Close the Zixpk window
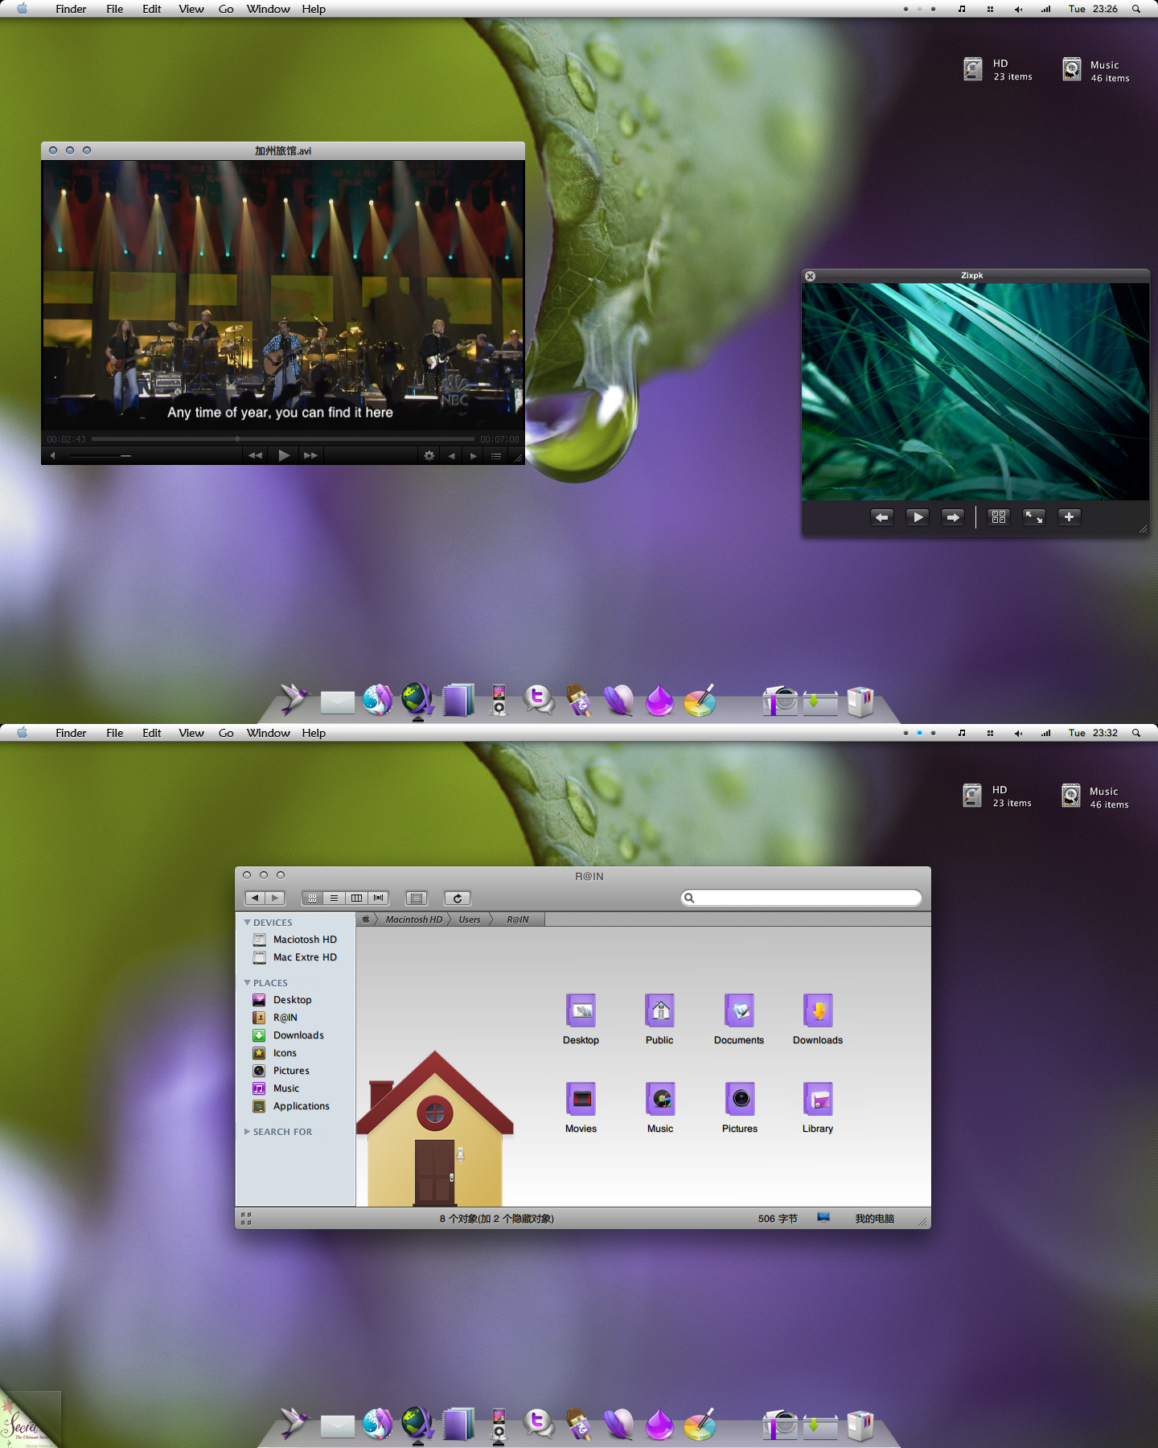The width and height of the screenshot is (1158, 1448). [x=811, y=276]
